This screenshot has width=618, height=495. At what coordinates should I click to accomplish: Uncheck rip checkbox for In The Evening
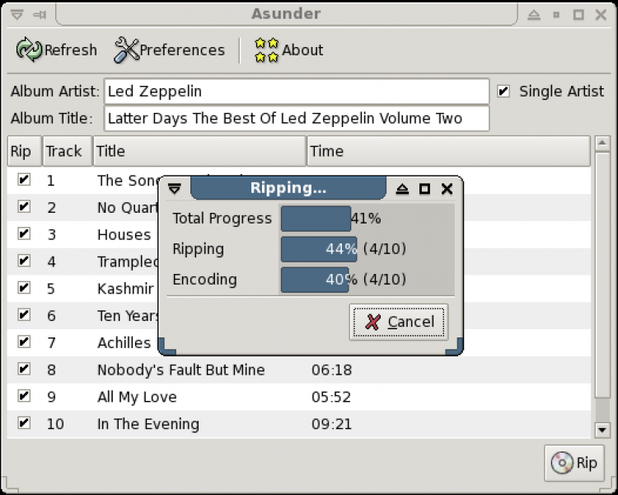(24, 423)
